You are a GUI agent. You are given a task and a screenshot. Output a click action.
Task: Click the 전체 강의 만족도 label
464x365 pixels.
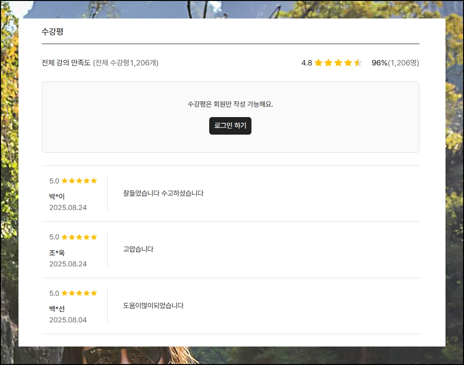[x=66, y=63]
